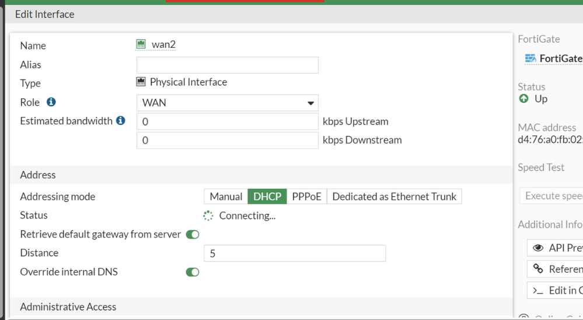Screen dimensions: 583x320
Task: Toggle Retrieve default gateway from server
Action: point(193,235)
